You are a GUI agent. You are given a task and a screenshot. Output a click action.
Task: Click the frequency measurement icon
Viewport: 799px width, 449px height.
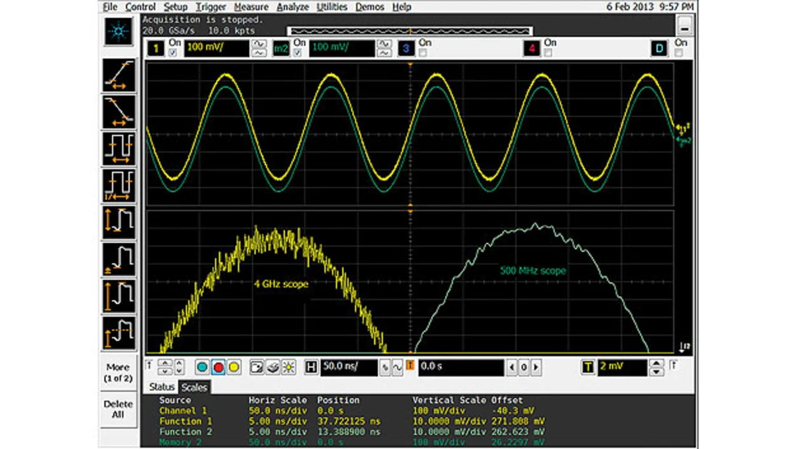pos(119,185)
